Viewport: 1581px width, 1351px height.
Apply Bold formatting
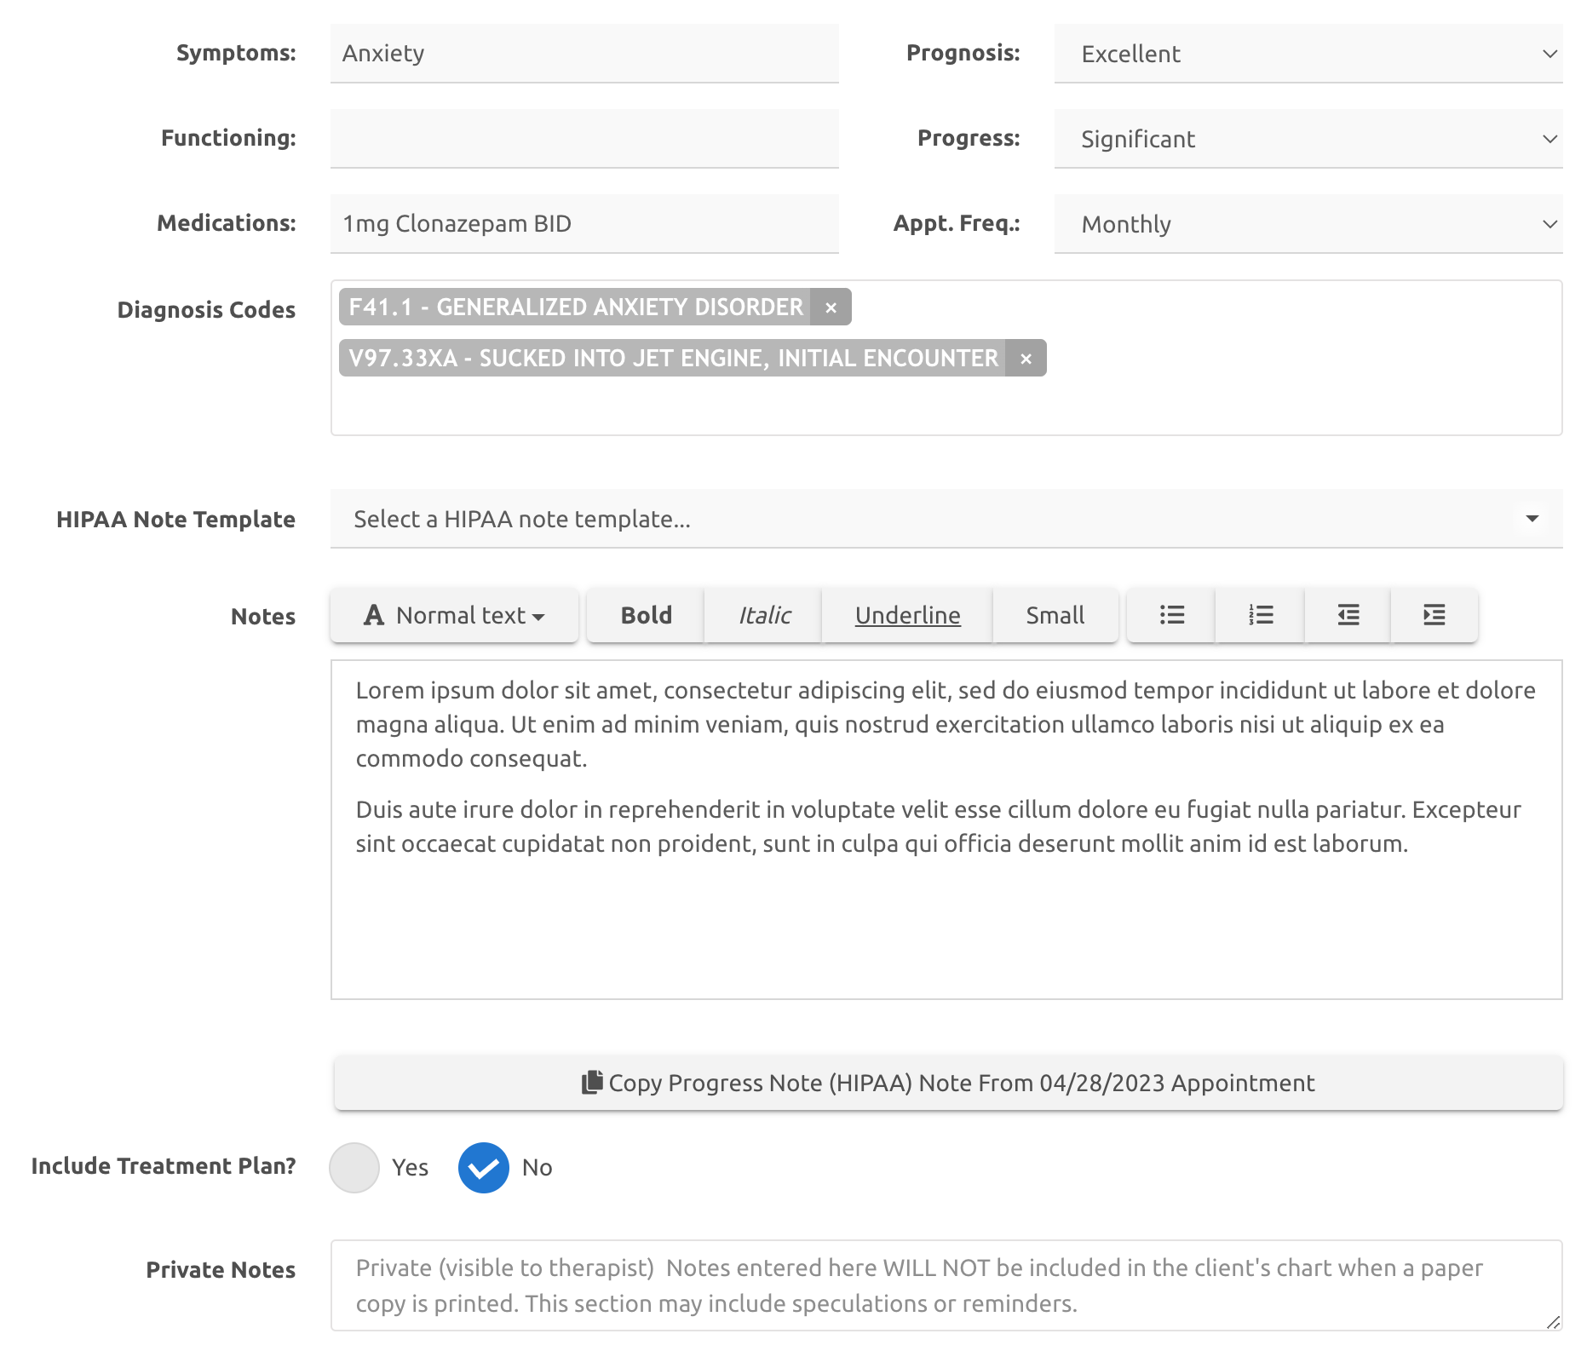[646, 615]
